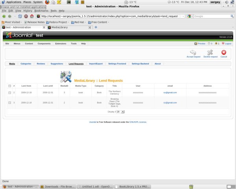Open the Extensions menu in Joomla

(x=61, y=44)
